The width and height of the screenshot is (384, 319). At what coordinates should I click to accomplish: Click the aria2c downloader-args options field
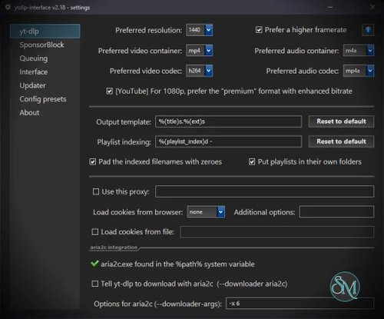tap(300, 304)
